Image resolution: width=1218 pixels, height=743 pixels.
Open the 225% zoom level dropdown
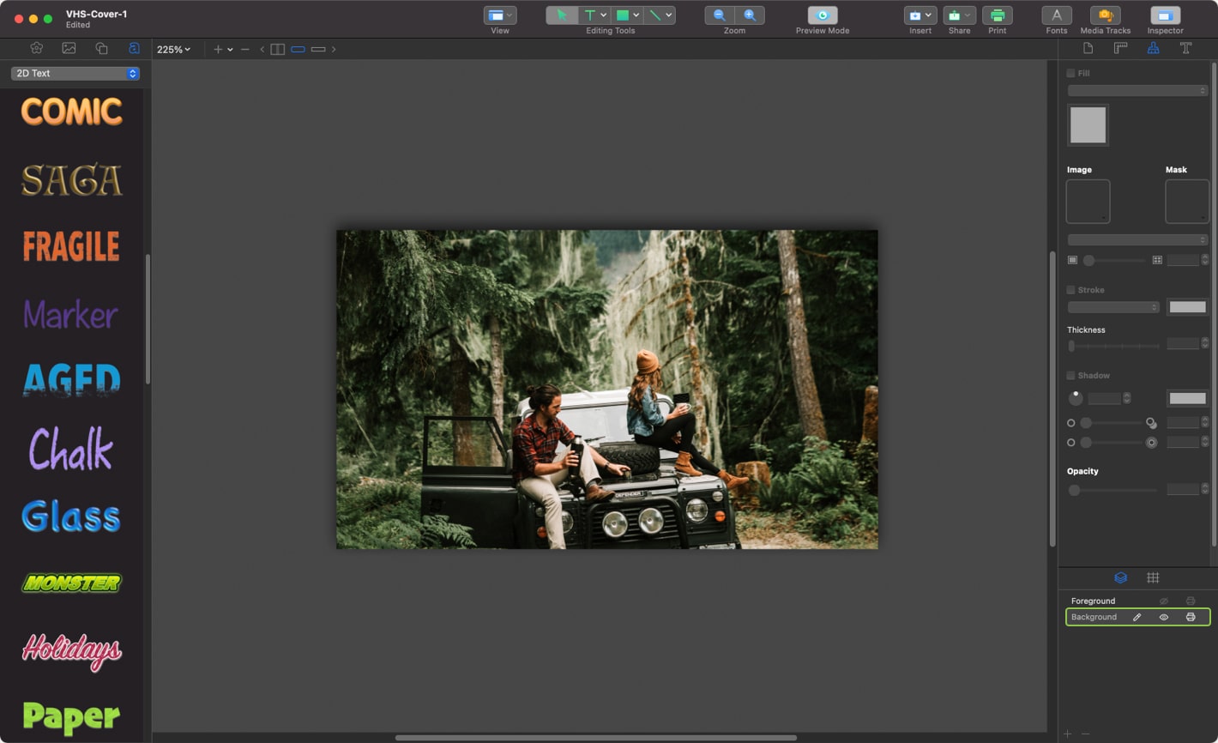173,49
